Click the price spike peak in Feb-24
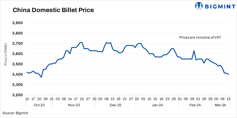Screen dimensions: 237x118 coord(194,51)
